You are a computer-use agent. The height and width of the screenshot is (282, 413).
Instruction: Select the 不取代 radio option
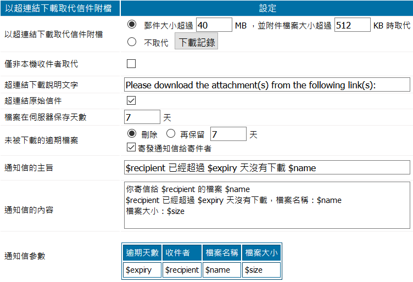[131, 42]
